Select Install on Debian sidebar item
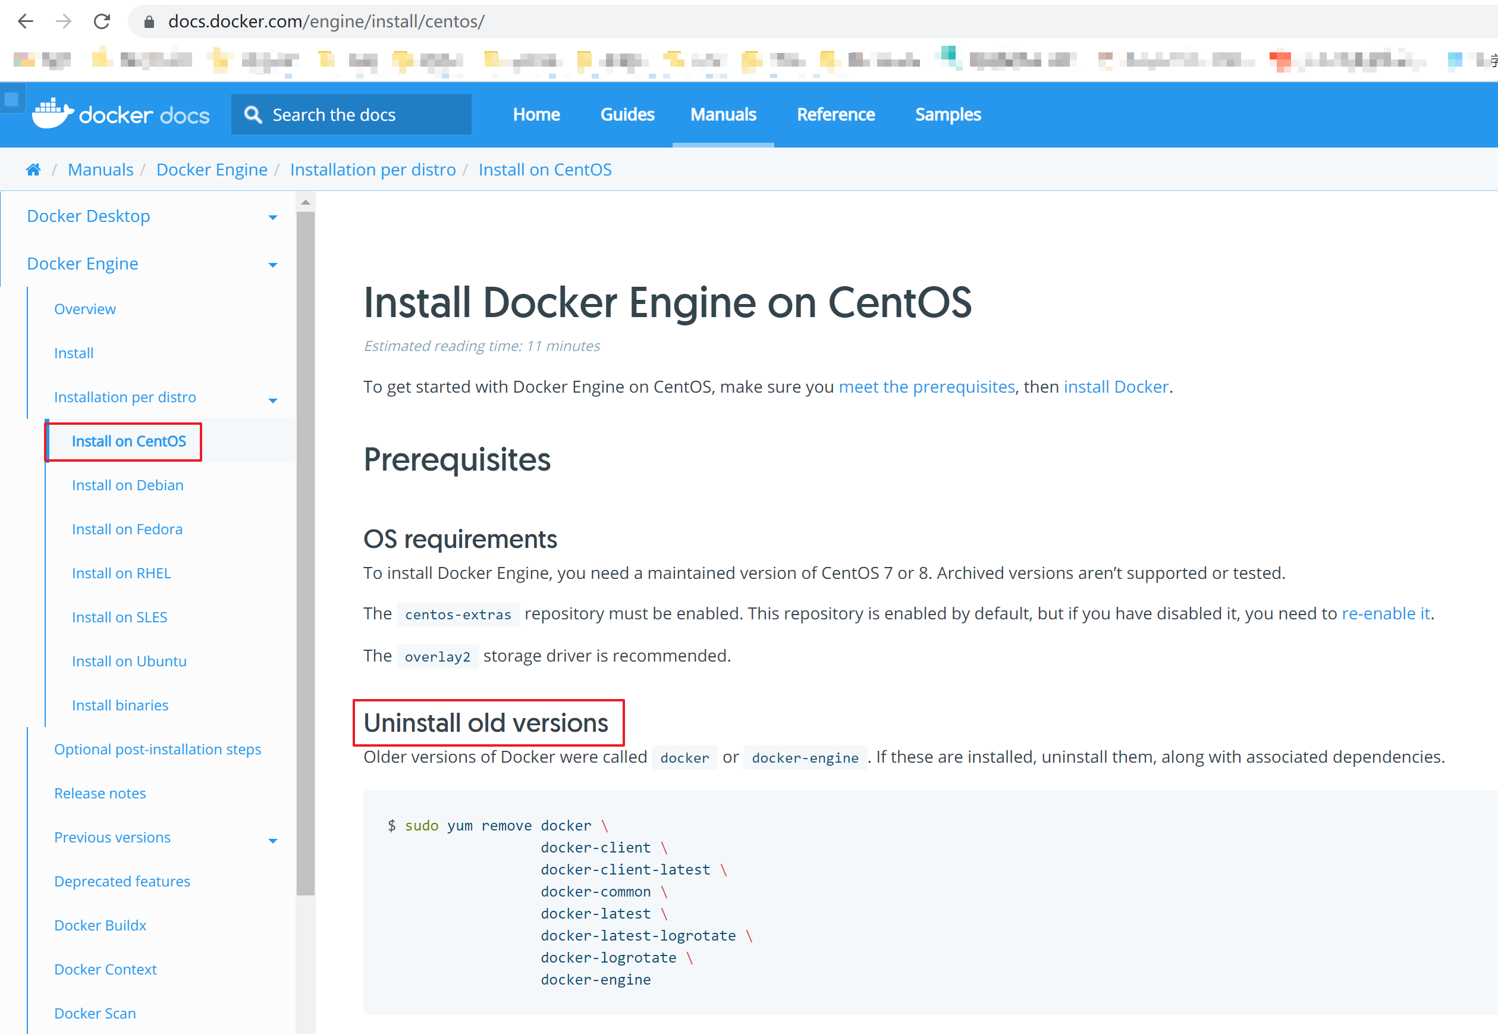 (x=128, y=485)
